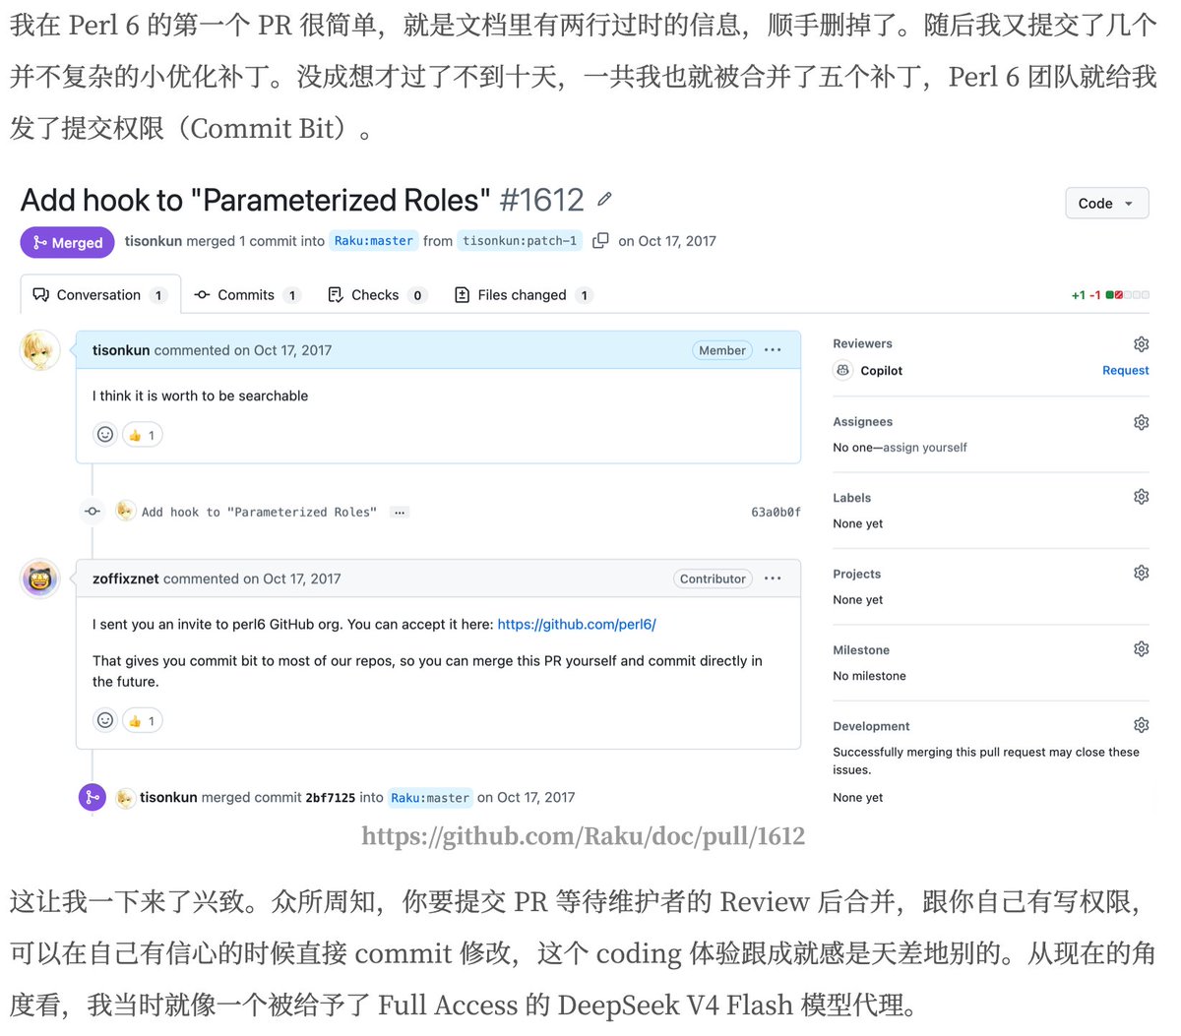Open tisonkun's avatar beside first comment
1181x1036 pixels.
pos(40,350)
